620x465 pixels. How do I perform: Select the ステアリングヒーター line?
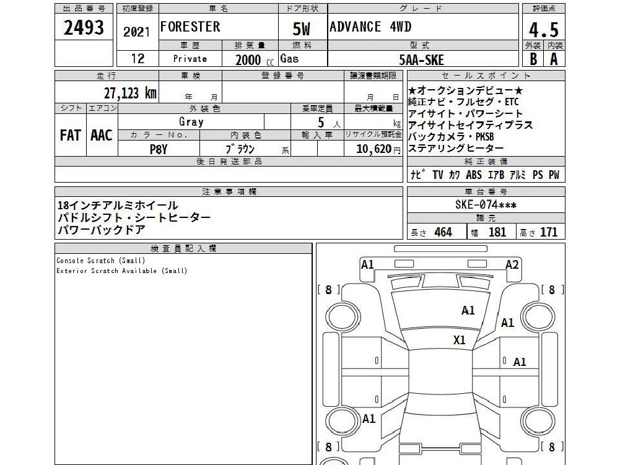point(456,148)
